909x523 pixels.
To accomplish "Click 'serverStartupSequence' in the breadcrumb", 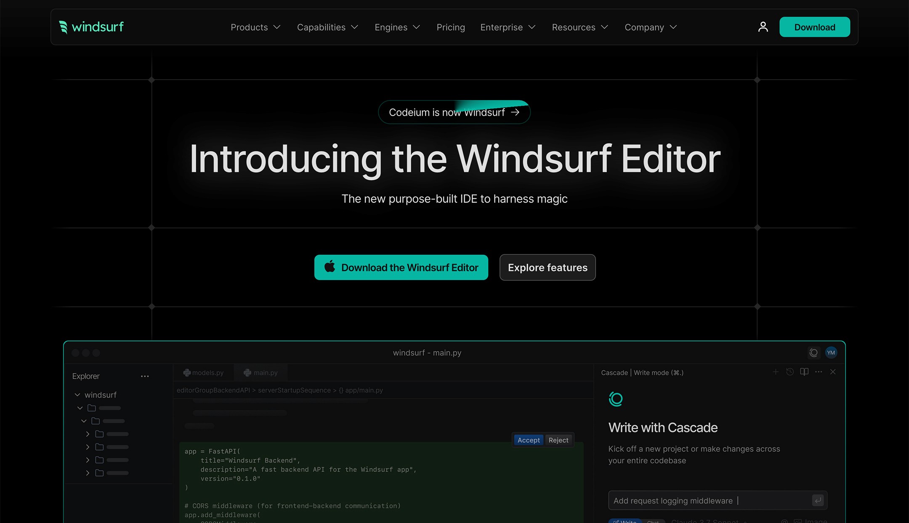I will [x=294, y=390].
